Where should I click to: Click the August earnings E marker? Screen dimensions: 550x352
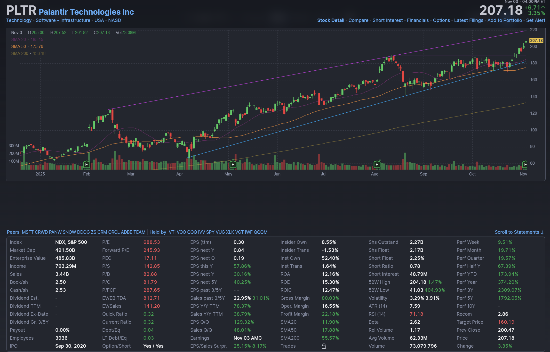pos(377,164)
